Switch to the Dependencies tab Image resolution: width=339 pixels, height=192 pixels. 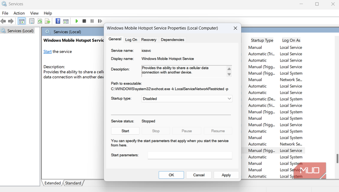click(173, 40)
